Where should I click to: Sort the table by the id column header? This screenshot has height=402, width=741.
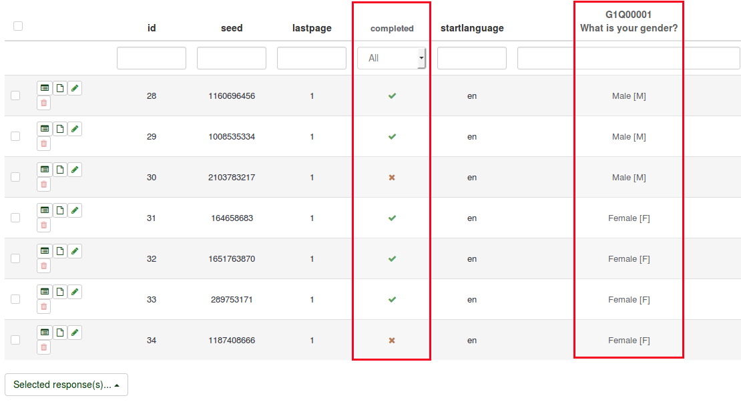click(x=152, y=28)
